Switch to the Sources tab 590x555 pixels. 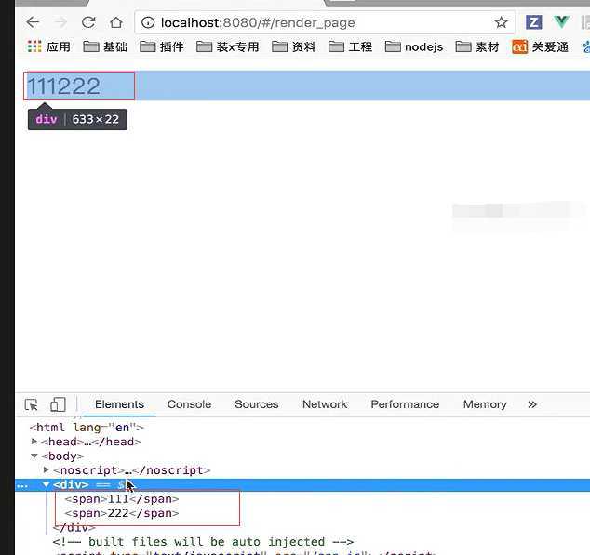tap(256, 404)
